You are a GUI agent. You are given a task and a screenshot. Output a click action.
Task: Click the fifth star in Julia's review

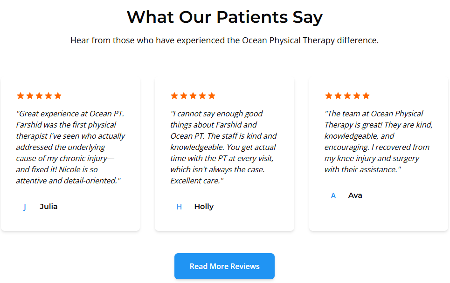click(x=58, y=96)
